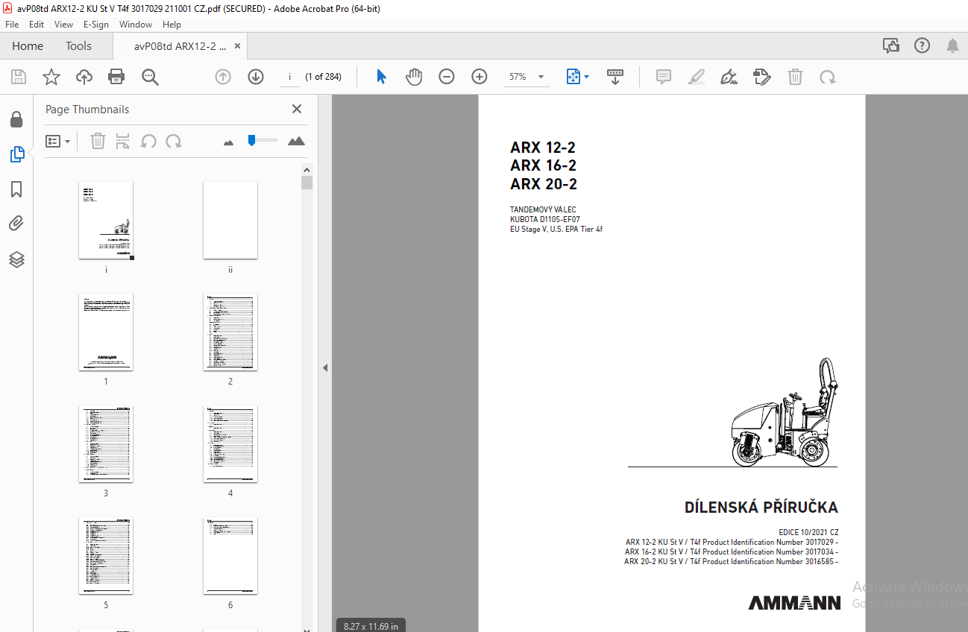
Task: Open the Help question mark icon
Action: pyautogui.click(x=922, y=45)
